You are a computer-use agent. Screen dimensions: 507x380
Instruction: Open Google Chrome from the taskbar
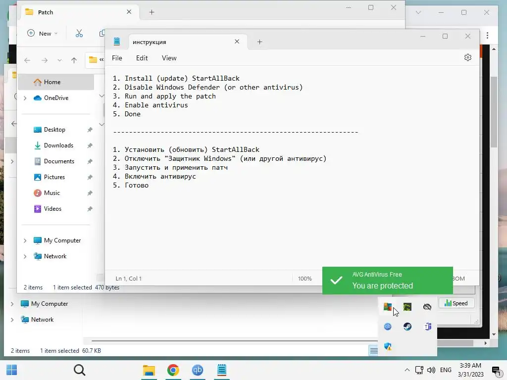coord(173,370)
